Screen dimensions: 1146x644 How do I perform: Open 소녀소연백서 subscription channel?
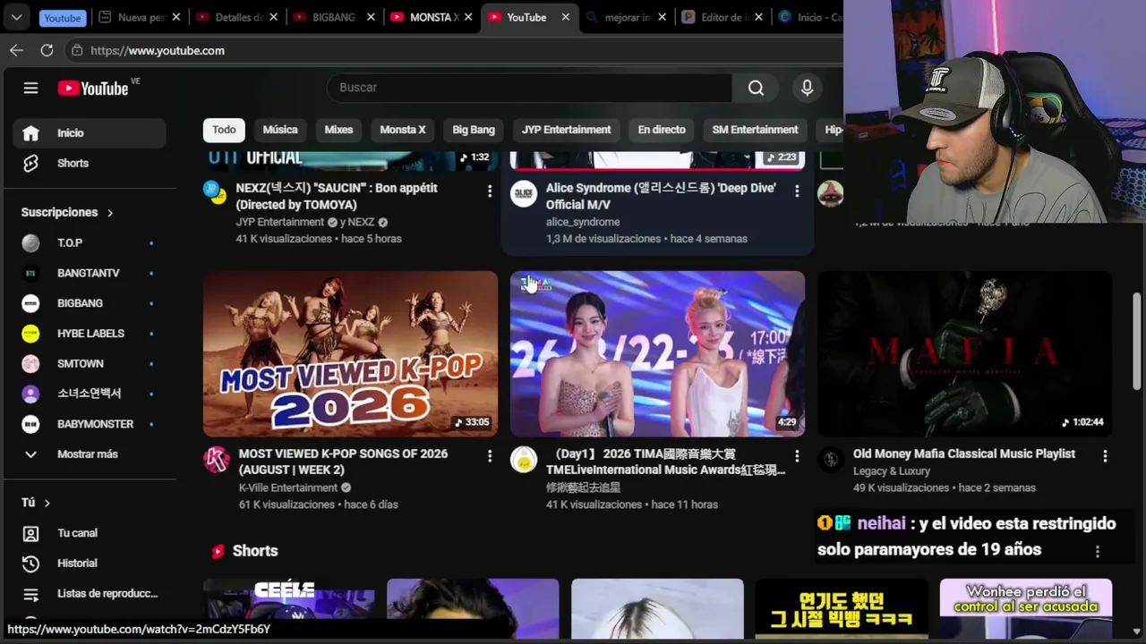point(90,394)
